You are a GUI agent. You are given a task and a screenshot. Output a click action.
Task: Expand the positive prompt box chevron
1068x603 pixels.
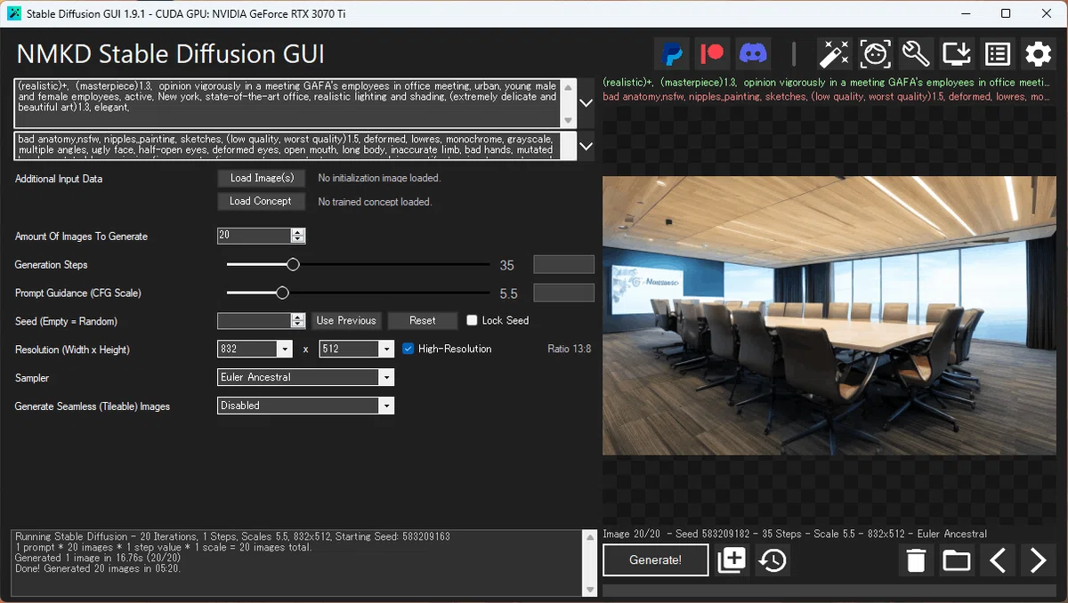586,103
